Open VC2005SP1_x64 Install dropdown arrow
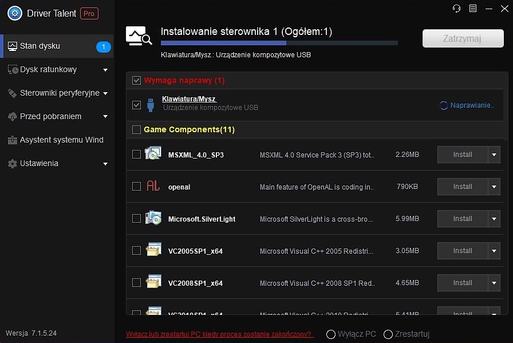Image resolution: width=513 pixels, height=343 pixels. point(494,251)
